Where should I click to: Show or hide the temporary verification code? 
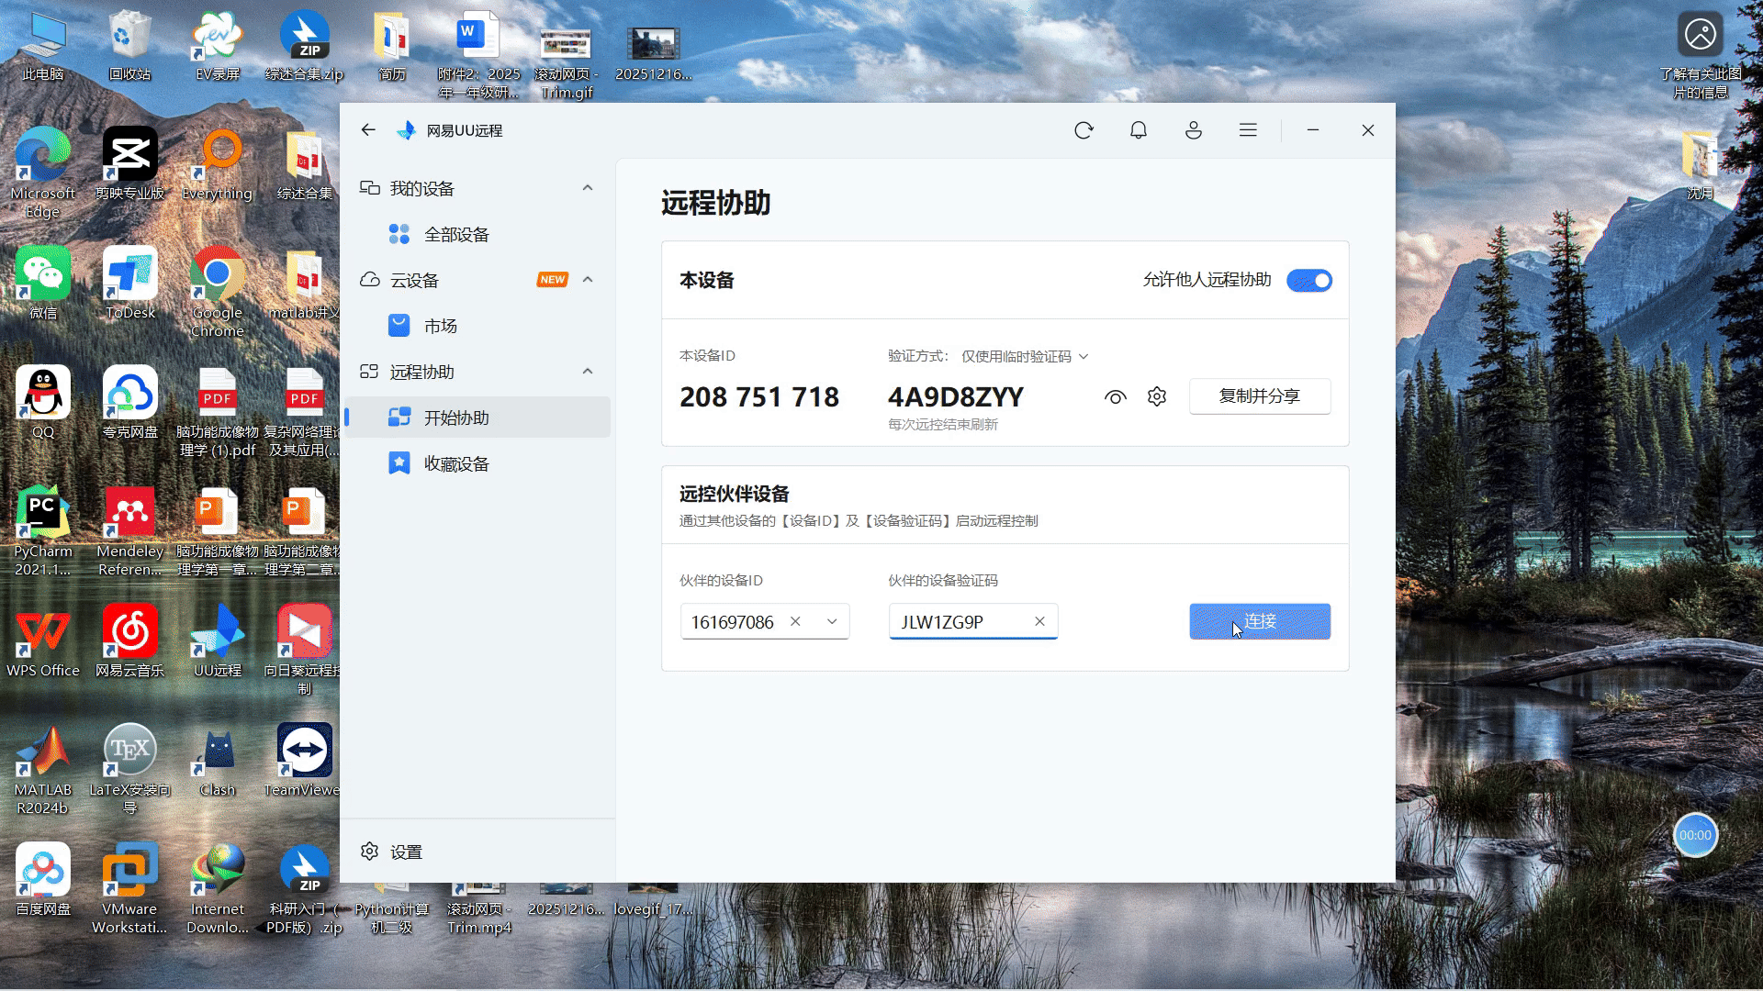(x=1115, y=396)
